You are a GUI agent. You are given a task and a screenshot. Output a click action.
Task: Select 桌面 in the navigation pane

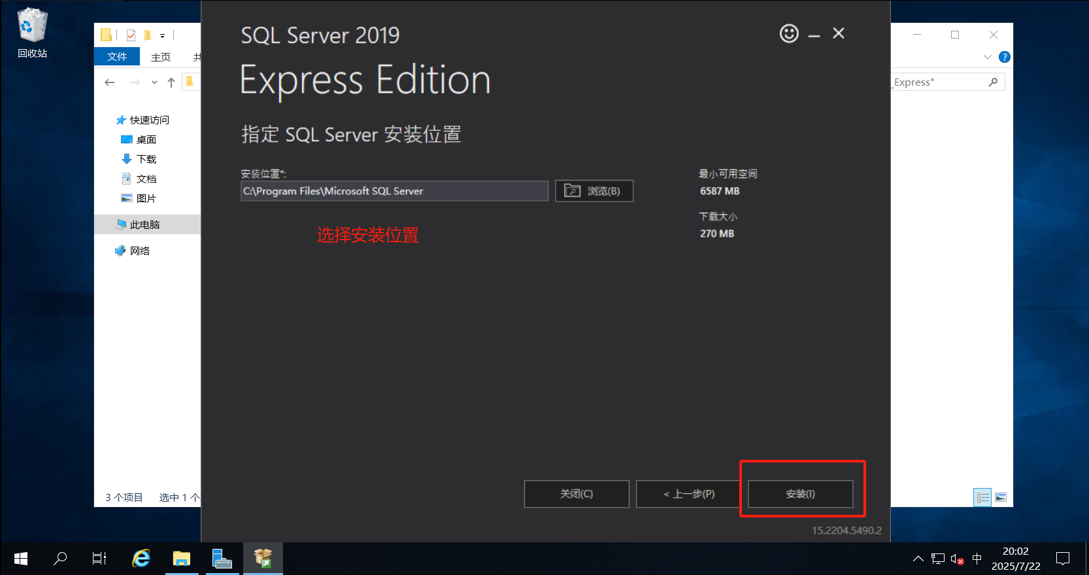pos(139,139)
